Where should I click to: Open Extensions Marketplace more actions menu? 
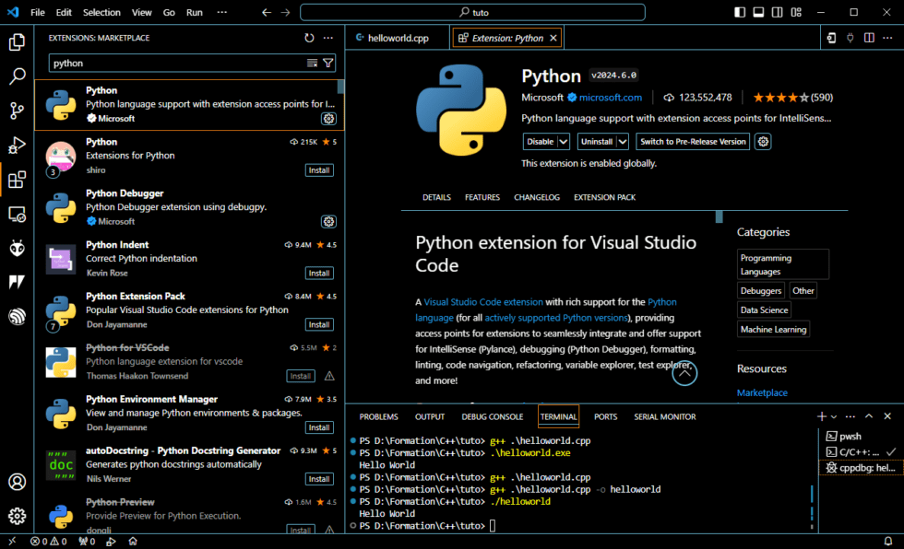328,38
